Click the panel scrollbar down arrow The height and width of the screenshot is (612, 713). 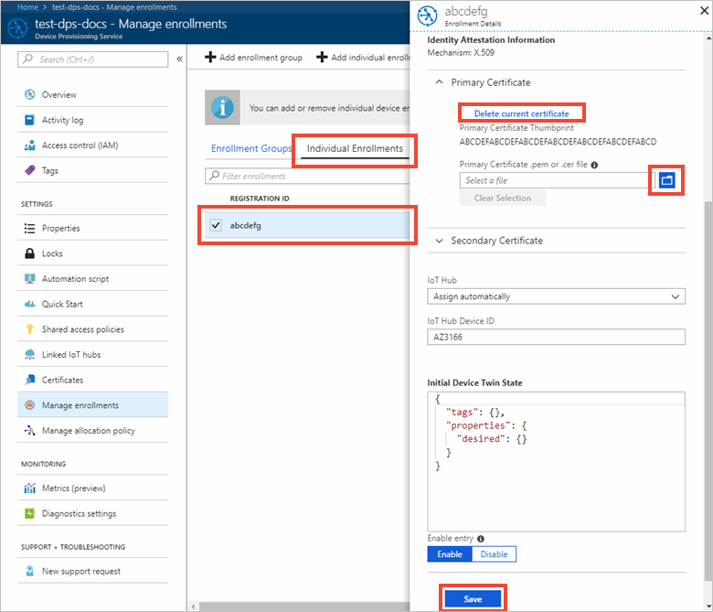[708, 607]
